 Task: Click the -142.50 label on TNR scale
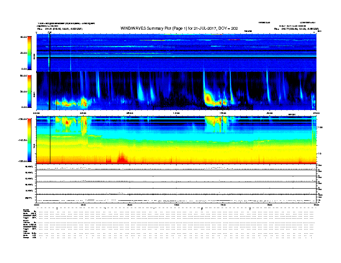coord(23,140)
